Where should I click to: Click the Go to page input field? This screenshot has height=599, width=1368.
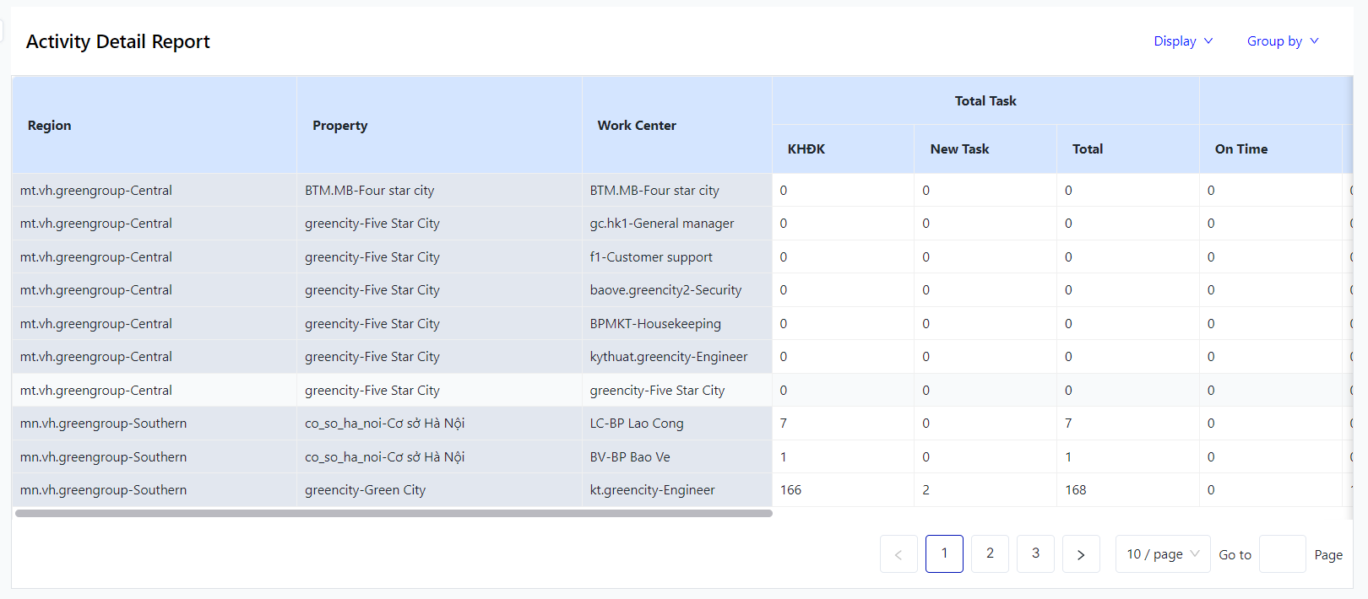coord(1282,554)
